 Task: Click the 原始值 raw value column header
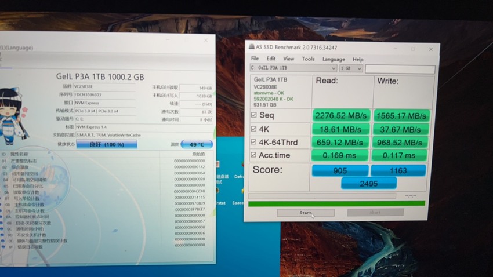(x=198, y=154)
